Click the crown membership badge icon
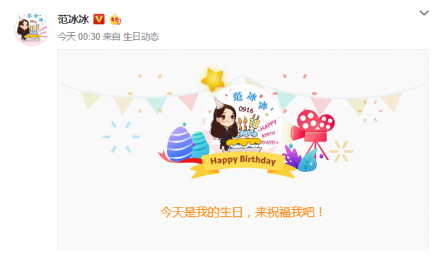Image resolution: width=442 pixels, height=261 pixels. click(x=116, y=19)
